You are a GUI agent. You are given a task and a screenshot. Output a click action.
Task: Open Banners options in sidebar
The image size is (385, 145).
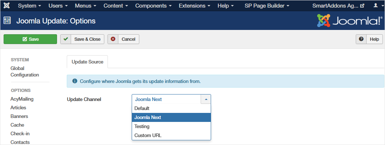pyautogui.click(x=19, y=116)
